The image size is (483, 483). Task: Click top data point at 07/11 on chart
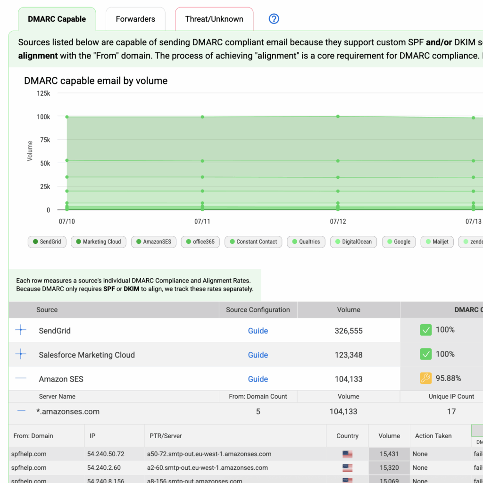pos(202,117)
